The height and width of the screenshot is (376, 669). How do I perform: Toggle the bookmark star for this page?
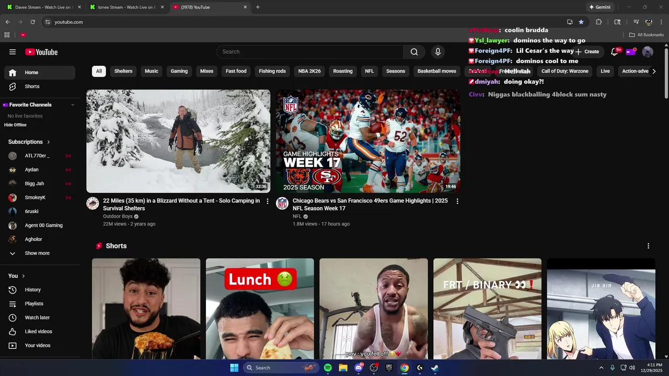tap(581, 22)
